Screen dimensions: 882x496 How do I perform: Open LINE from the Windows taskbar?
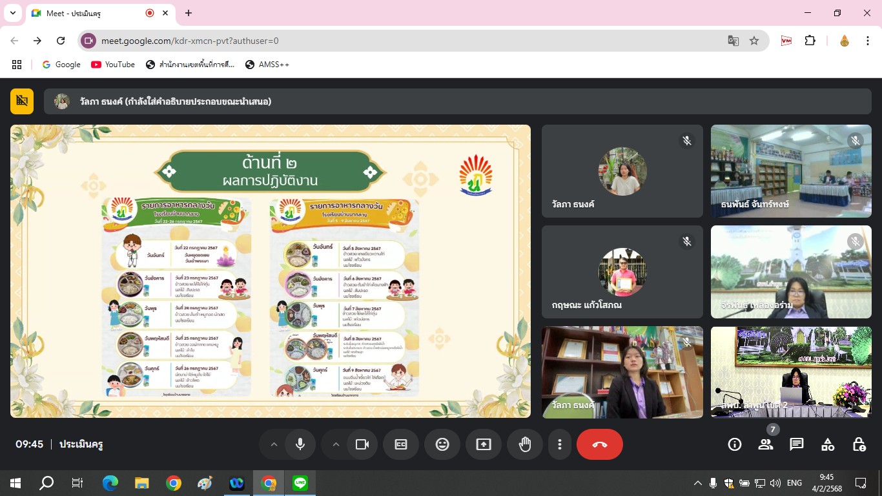click(x=300, y=482)
